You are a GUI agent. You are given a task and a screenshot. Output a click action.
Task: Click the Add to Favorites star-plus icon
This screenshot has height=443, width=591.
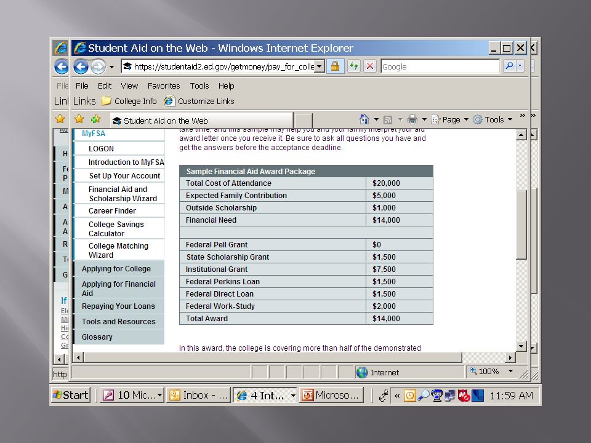pyautogui.click(x=96, y=119)
